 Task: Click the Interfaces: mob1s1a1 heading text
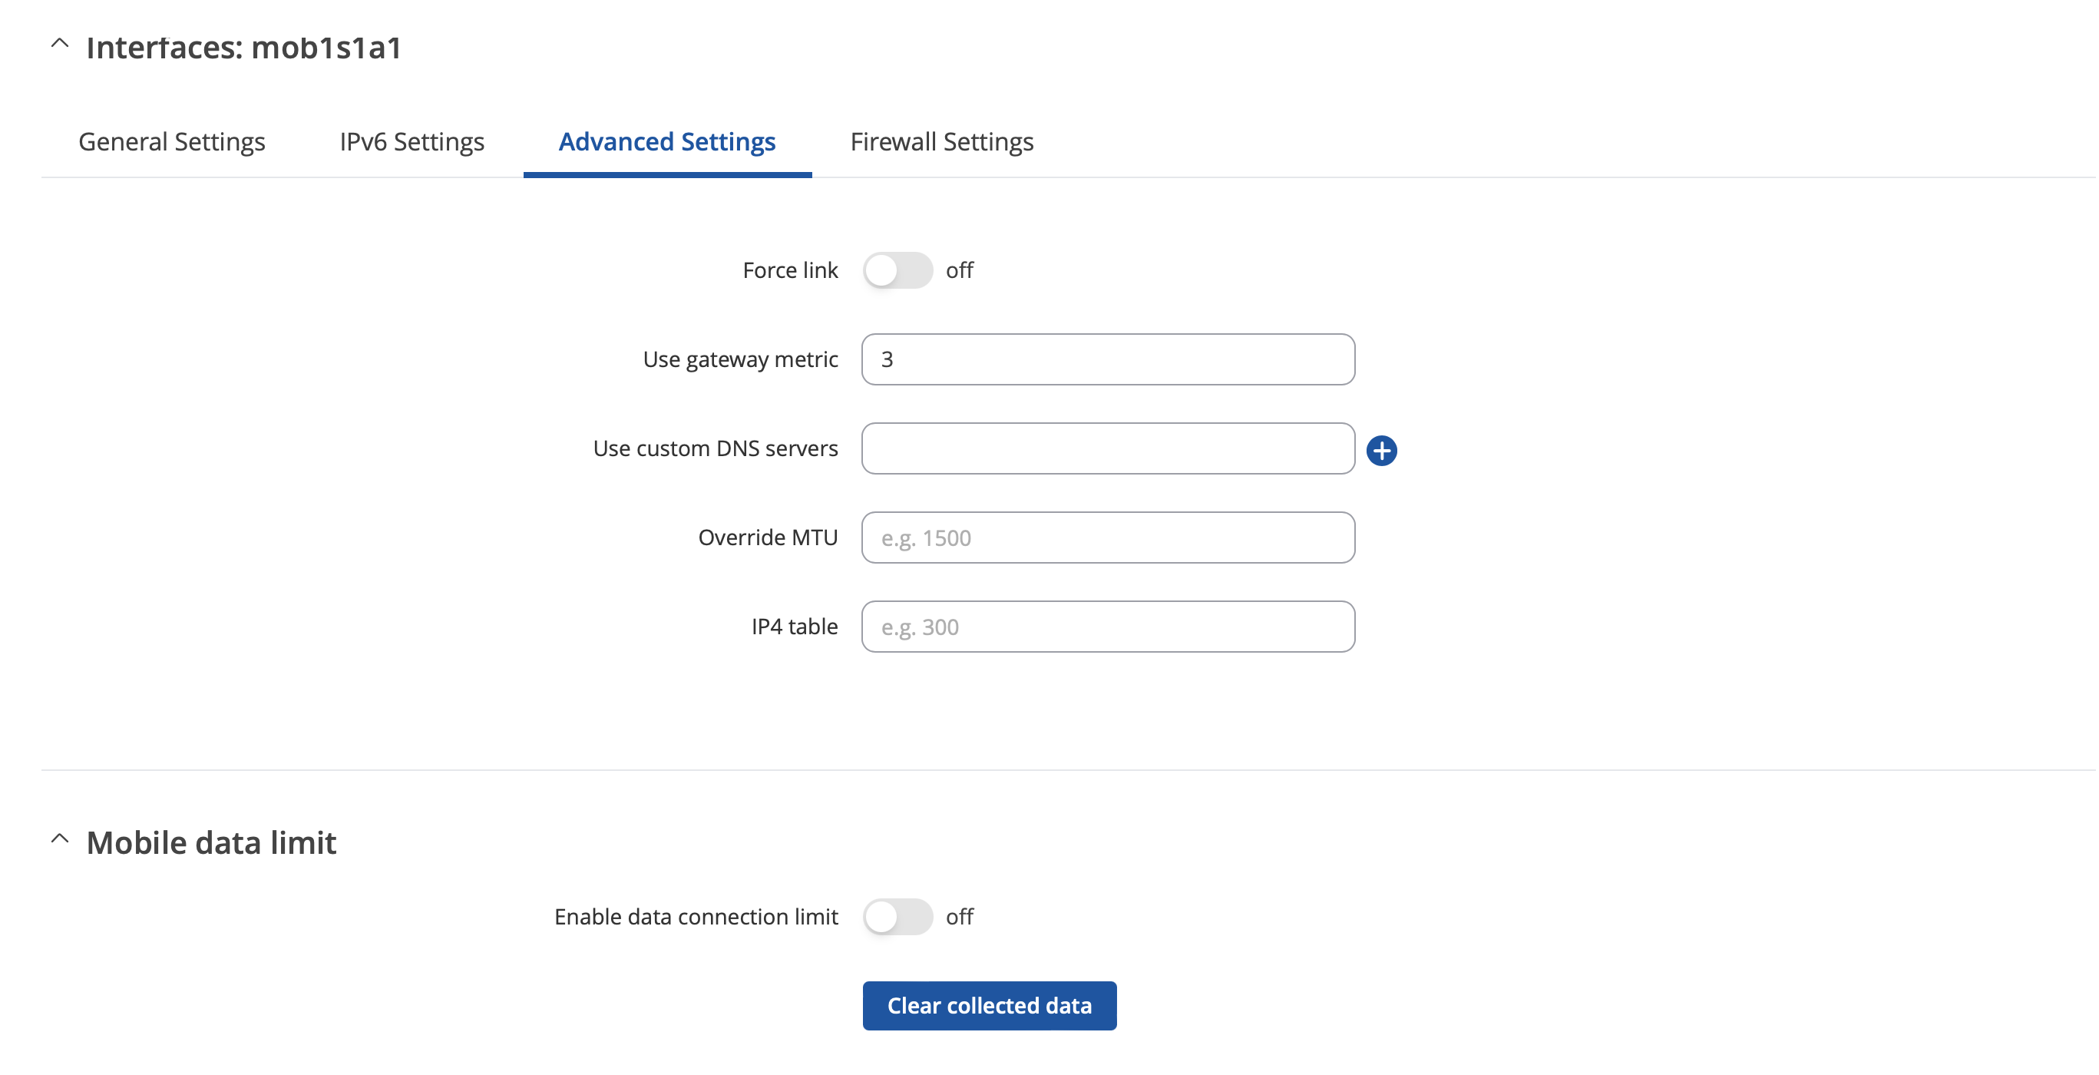243,48
